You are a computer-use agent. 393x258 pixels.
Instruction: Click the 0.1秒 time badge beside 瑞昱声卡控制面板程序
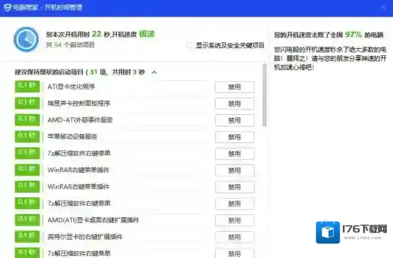click(x=27, y=103)
